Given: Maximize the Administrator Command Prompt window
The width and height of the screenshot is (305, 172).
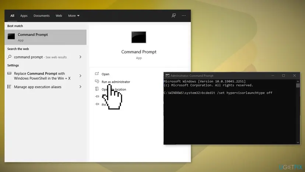Looking at the screenshot, I should 283,75.
